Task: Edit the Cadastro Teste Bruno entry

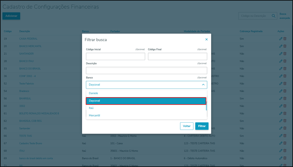Action: pyautogui.click(x=281, y=143)
